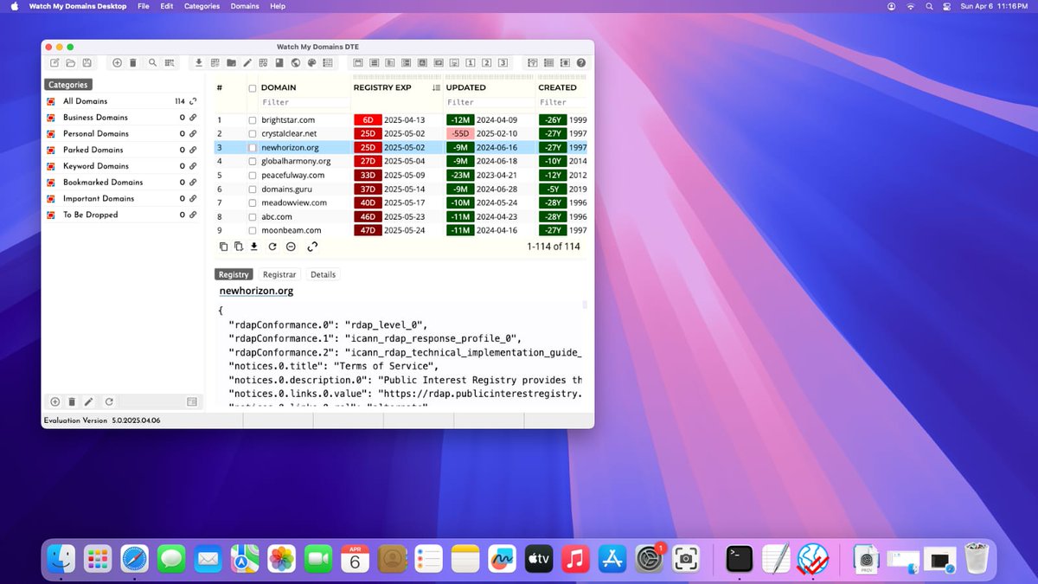Open the Edit menu
Viewport: 1038px width, 584px height.
[x=167, y=6]
